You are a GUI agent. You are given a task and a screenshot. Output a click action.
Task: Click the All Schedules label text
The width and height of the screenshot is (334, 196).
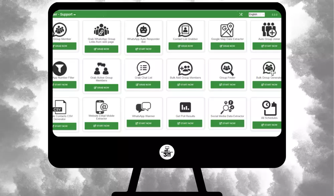(x=269, y=118)
